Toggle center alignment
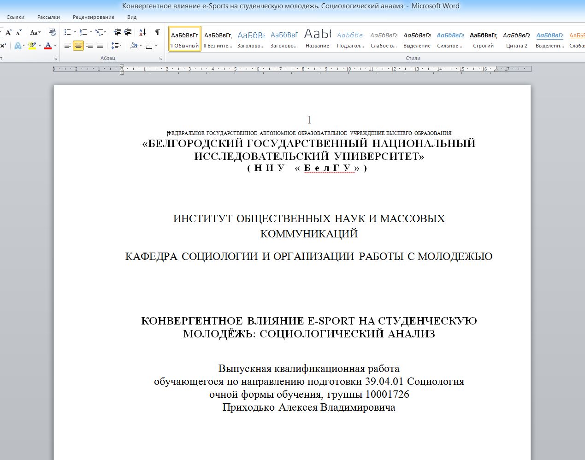The width and height of the screenshot is (585, 460). coord(78,46)
